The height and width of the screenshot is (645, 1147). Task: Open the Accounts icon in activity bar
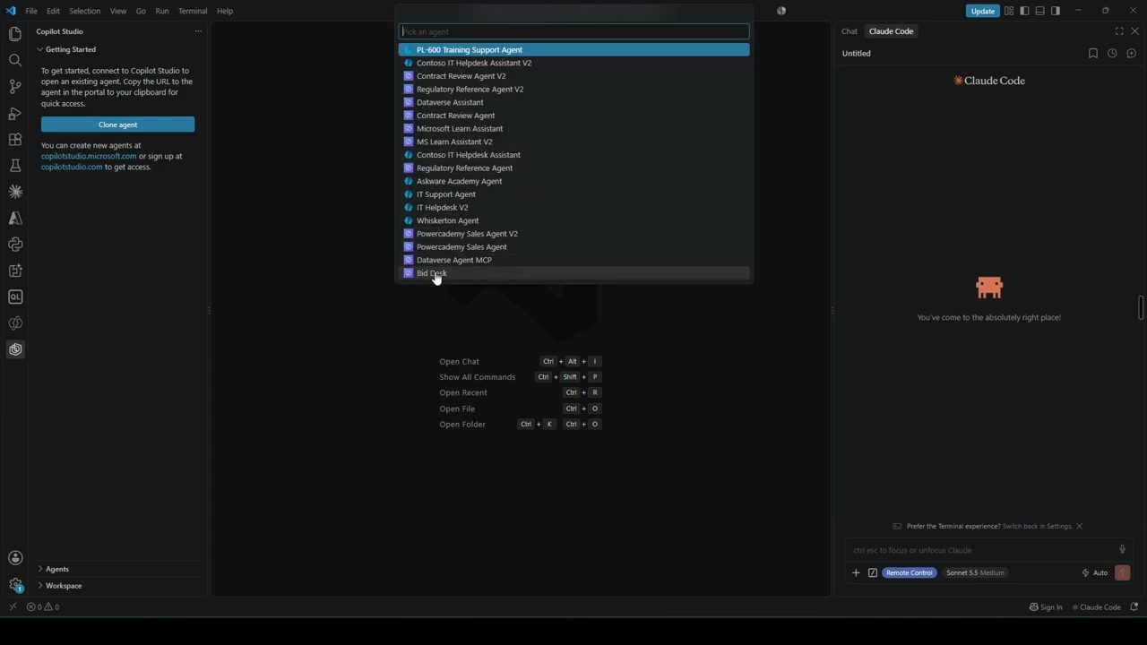click(x=15, y=558)
